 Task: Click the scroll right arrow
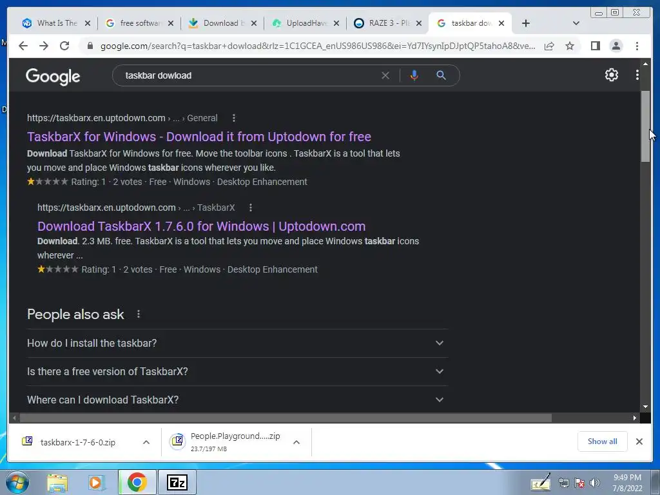coord(635,418)
